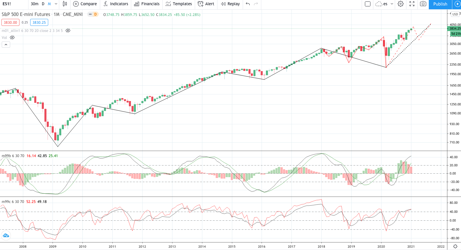This screenshot has height=250, width=461.
Task: Click the S&P 500 E-mini Futures title
Action: click(26, 14)
